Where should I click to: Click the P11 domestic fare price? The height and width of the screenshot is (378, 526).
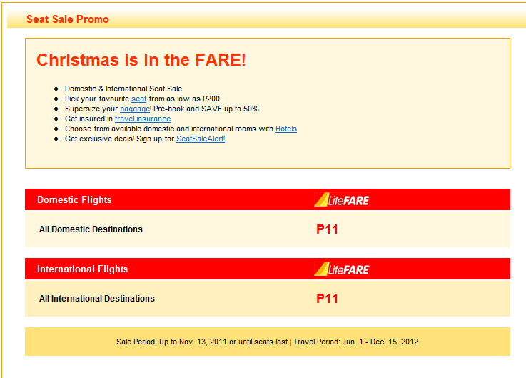point(327,229)
